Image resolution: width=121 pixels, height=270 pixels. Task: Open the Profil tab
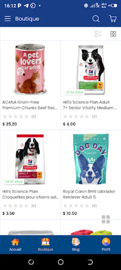tap(106, 245)
